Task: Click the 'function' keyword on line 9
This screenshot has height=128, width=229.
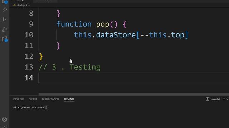Action: click(74, 24)
